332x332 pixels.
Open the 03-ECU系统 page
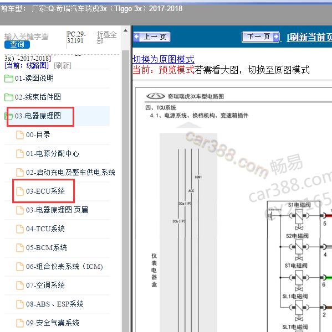(x=45, y=191)
